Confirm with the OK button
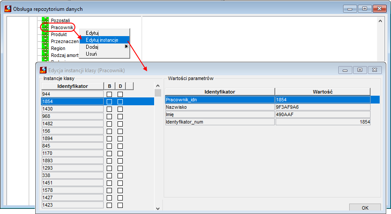The image size is (391, 214). point(365,208)
